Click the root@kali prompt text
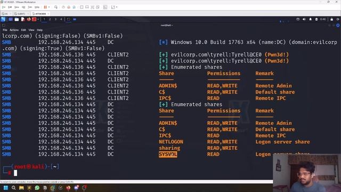The height and width of the screenshot is (192, 341). click(29, 167)
